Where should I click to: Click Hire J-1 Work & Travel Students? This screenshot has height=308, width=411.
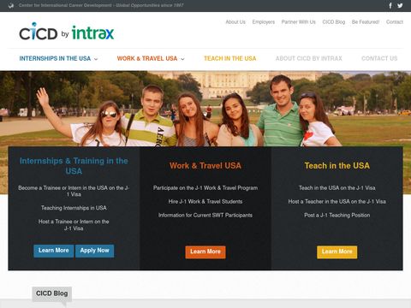coord(205,202)
